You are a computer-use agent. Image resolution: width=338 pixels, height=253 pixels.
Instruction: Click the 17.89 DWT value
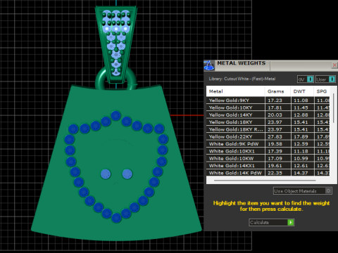[x=301, y=136]
